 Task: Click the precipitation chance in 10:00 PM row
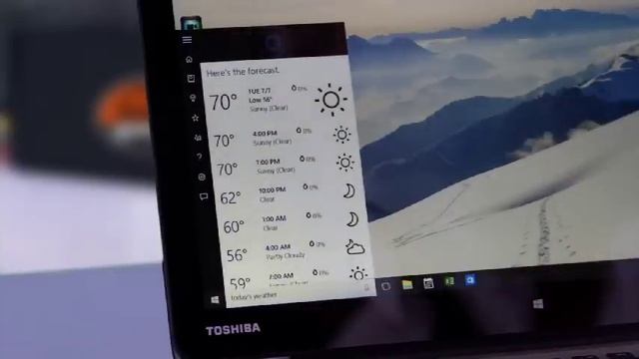pos(311,187)
